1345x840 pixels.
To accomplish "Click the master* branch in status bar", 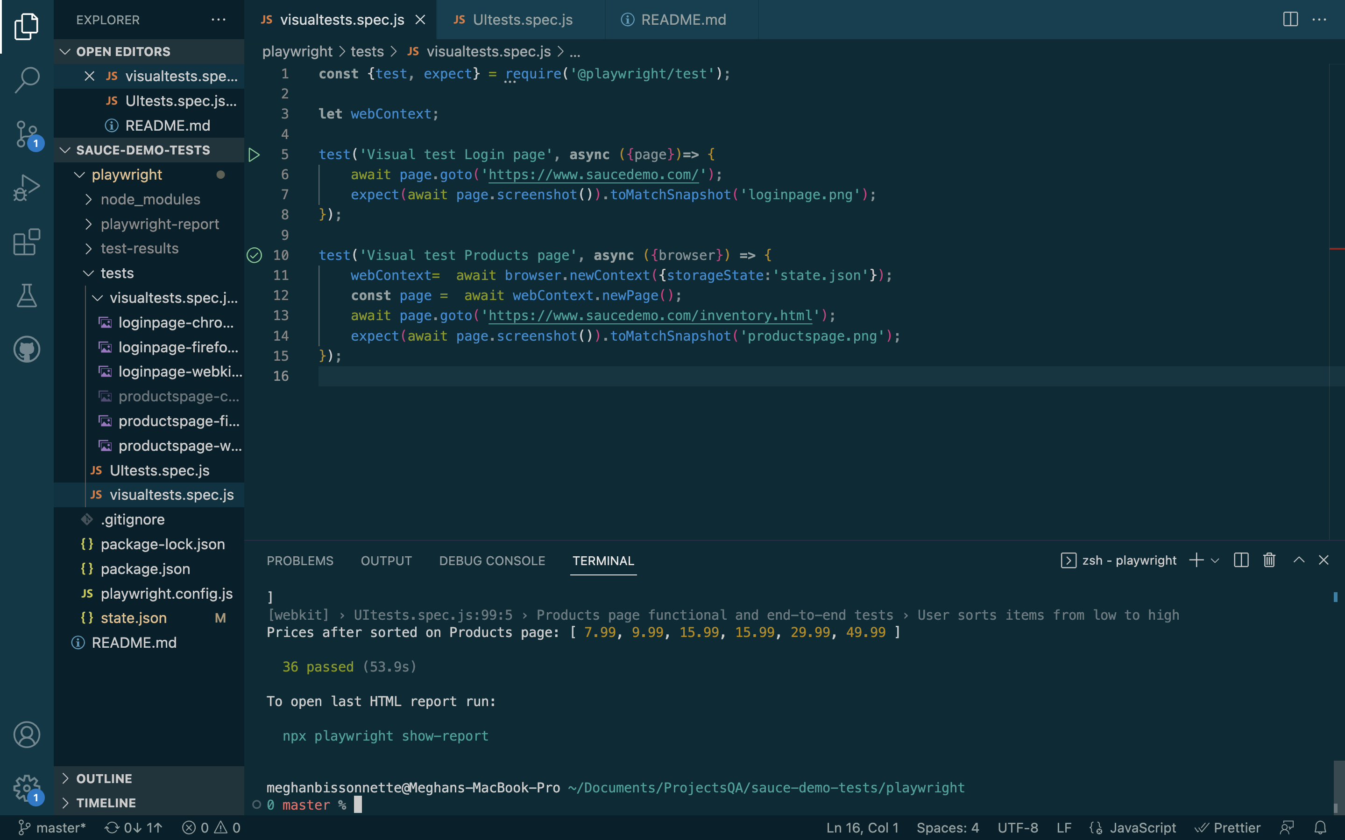I will [x=53, y=828].
